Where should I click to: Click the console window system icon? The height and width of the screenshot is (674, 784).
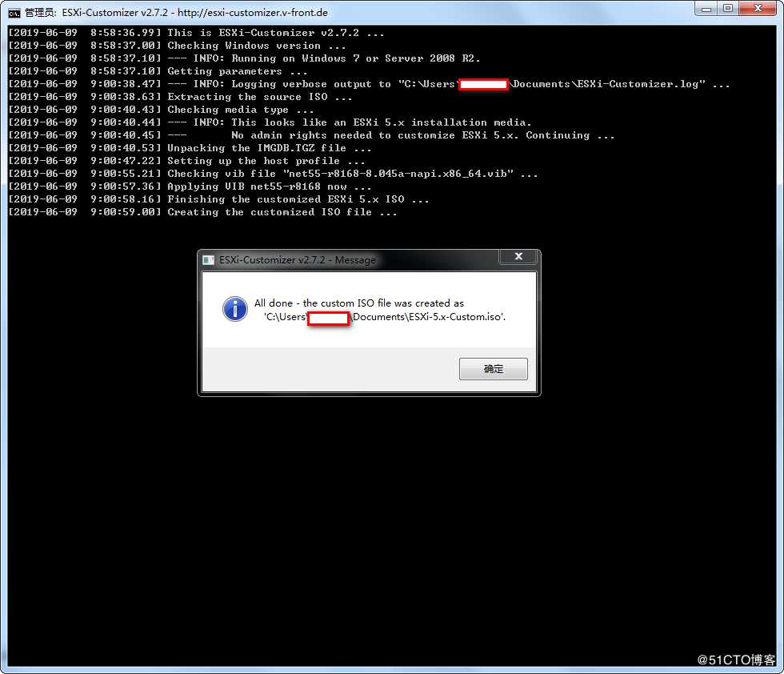[14, 13]
